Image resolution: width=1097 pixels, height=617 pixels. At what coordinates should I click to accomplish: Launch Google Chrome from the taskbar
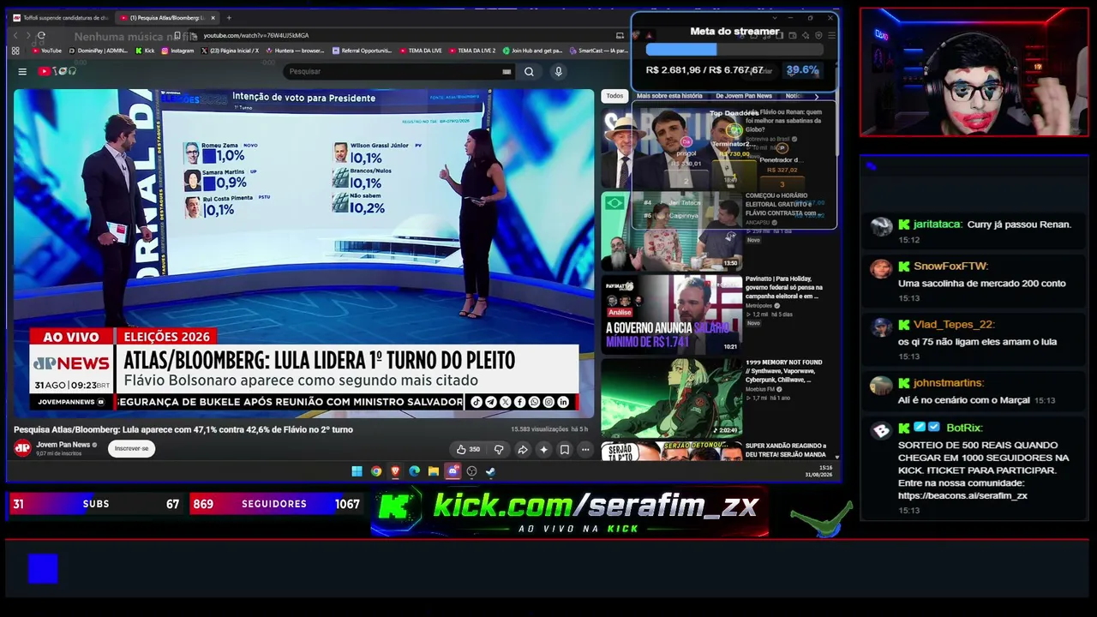[376, 471]
